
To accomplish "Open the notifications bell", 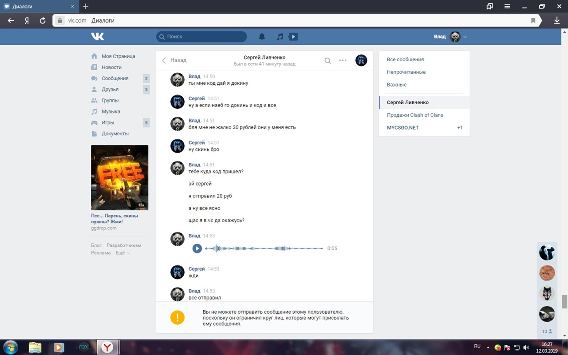I will (x=262, y=37).
